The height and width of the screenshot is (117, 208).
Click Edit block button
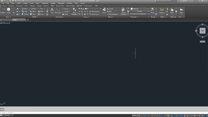109,12
